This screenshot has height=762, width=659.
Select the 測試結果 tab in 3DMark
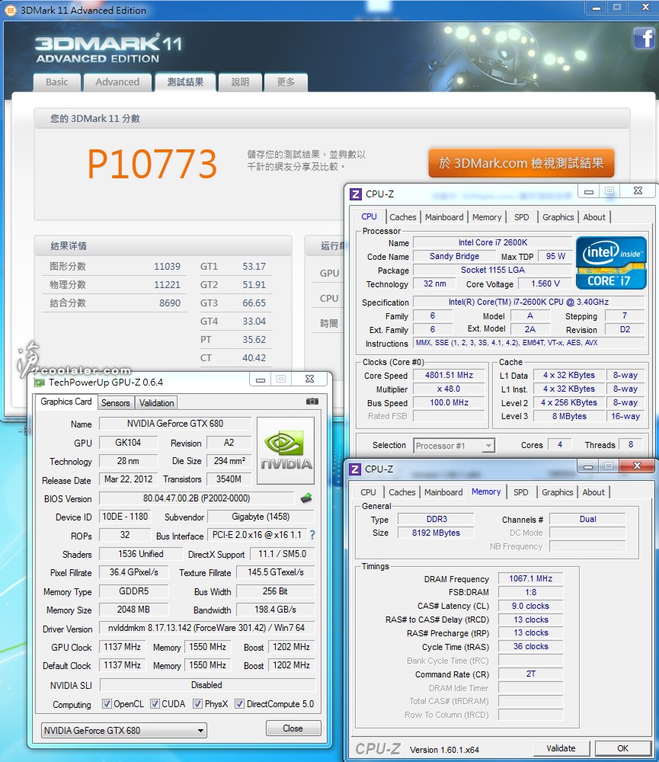185,82
